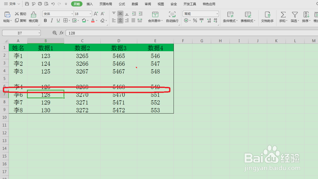
Task: Click the Redo arrow icon
Action: coord(59,4)
